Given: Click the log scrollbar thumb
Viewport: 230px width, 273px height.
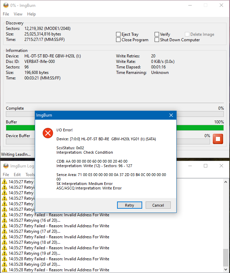Looking at the screenshot, I should [x=226, y=258].
